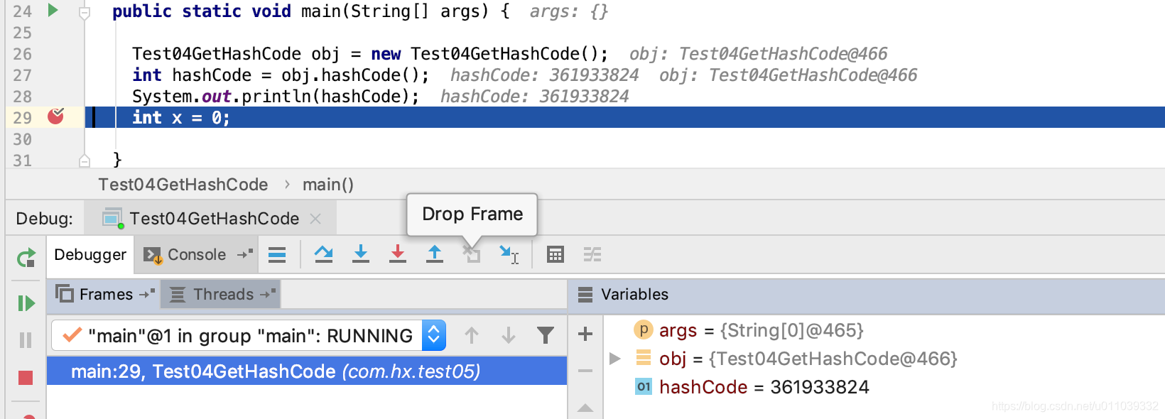Select the Step Out icon
Screen dimensions: 1165x419
(435, 254)
